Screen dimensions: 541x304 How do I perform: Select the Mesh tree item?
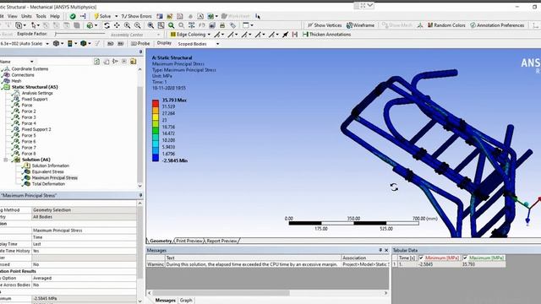coord(16,81)
